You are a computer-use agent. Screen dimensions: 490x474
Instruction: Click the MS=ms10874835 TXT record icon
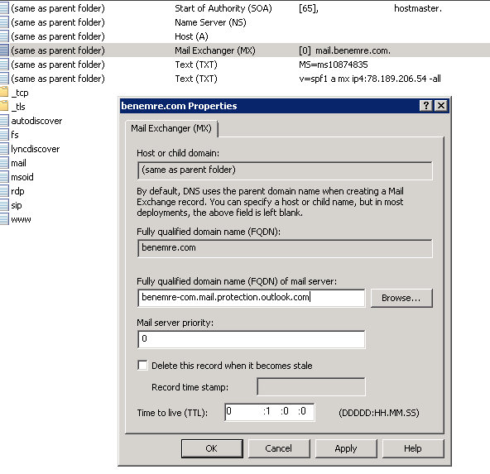click(4, 65)
